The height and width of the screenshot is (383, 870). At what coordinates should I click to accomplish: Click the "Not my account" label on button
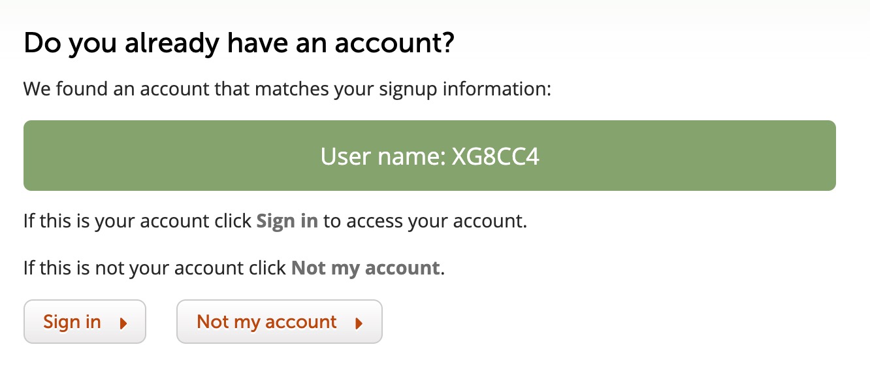[266, 322]
